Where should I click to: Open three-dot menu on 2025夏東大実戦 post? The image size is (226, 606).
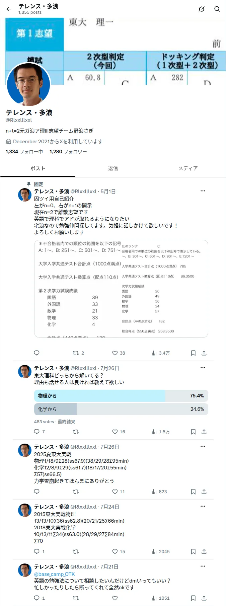click(203, 446)
